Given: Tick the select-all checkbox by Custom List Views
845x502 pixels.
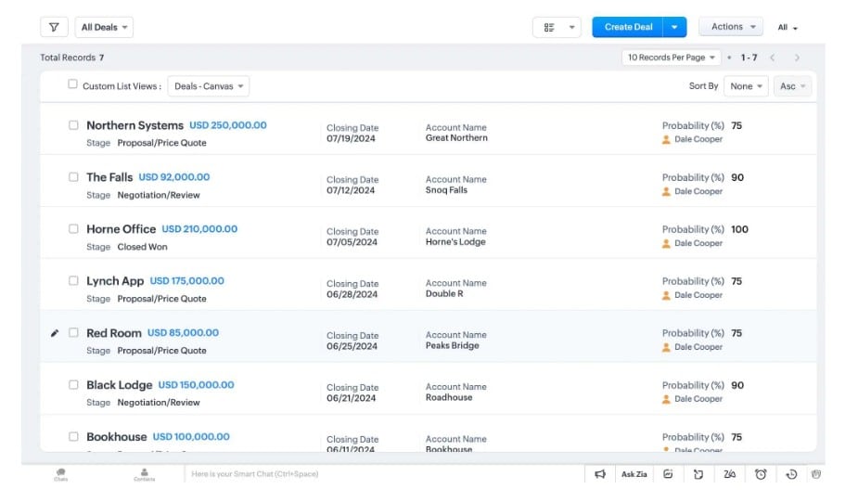Looking at the screenshot, I should [x=72, y=84].
